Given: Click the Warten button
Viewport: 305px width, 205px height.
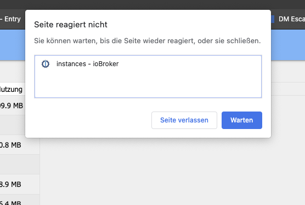Looking at the screenshot, I should (x=242, y=120).
